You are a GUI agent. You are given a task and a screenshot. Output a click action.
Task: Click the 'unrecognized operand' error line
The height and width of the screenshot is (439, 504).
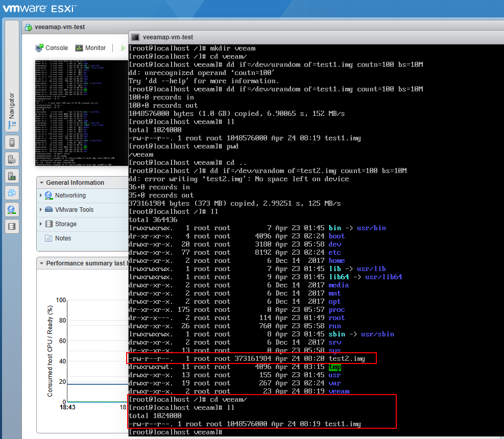click(x=202, y=73)
